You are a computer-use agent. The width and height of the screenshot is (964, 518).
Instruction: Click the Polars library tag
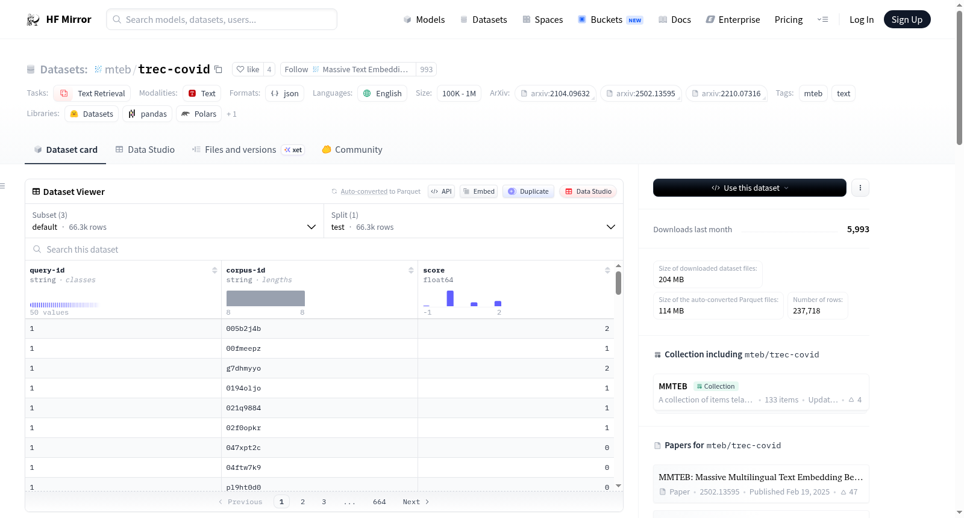[x=199, y=114]
